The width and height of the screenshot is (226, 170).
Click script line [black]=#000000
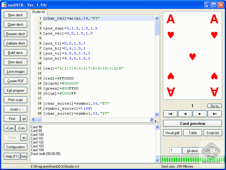coord(61,84)
